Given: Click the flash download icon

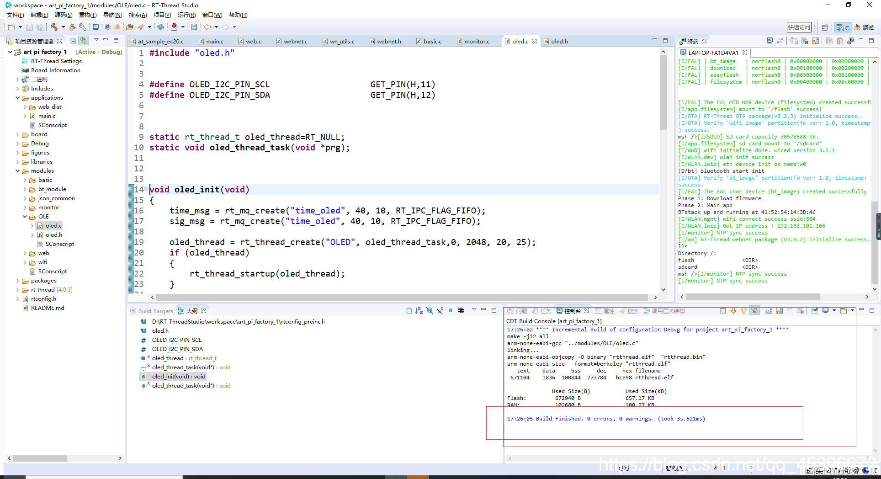Looking at the screenshot, I should (x=174, y=27).
